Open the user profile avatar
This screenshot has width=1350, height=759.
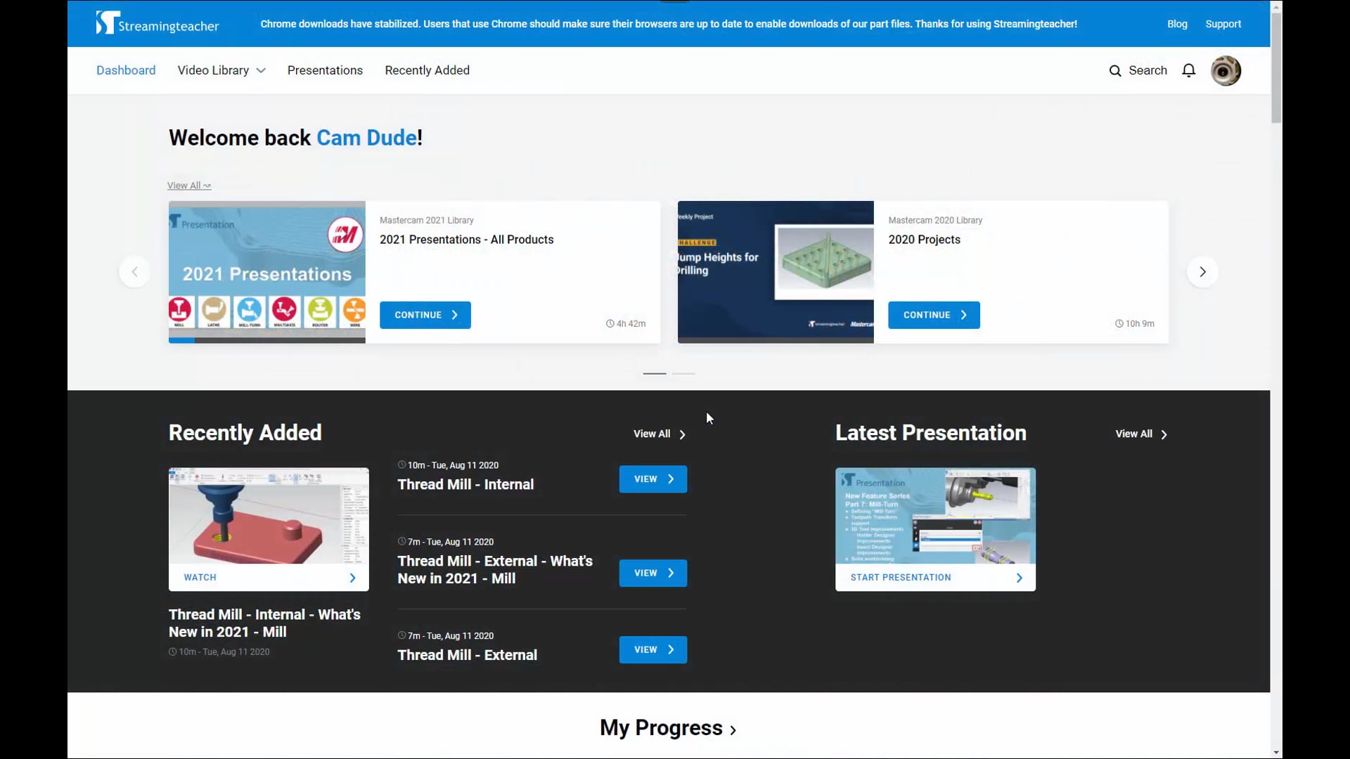(x=1226, y=70)
